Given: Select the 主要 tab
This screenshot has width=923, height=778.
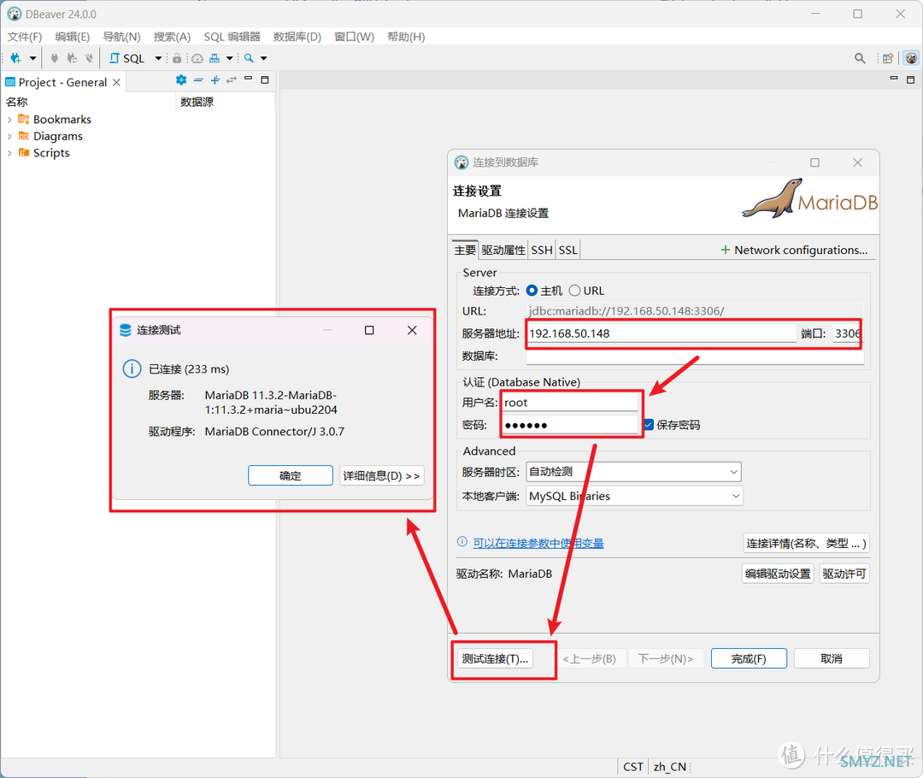Looking at the screenshot, I should point(465,250).
